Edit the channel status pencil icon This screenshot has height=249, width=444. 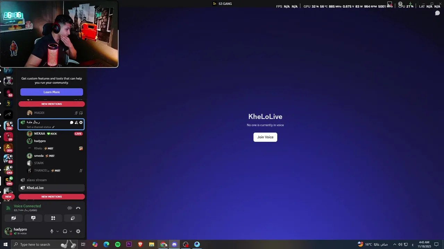coord(53,127)
